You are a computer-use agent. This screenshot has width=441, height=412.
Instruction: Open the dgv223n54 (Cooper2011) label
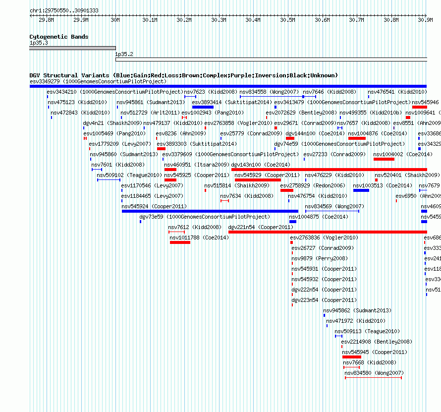[x=324, y=300]
